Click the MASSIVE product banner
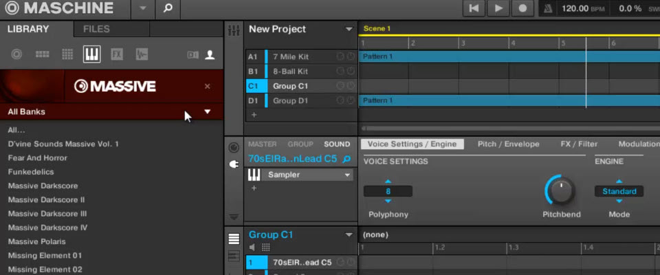Viewport: 660px width, 275px height. pos(111,87)
